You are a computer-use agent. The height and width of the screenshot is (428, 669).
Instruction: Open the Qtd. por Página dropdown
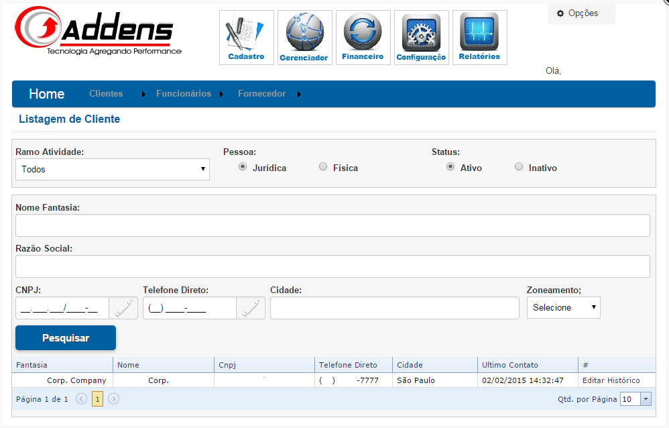point(635,399)
